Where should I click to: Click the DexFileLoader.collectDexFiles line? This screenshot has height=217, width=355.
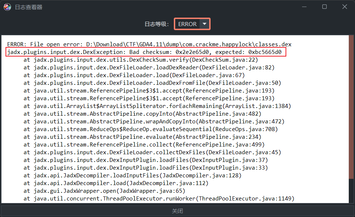click(152, 152)
